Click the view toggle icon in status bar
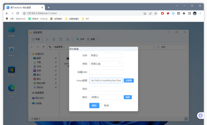Image resolution: width=207 pixels, height=125 pixels. pyautogui.click(x=186, y=119)
